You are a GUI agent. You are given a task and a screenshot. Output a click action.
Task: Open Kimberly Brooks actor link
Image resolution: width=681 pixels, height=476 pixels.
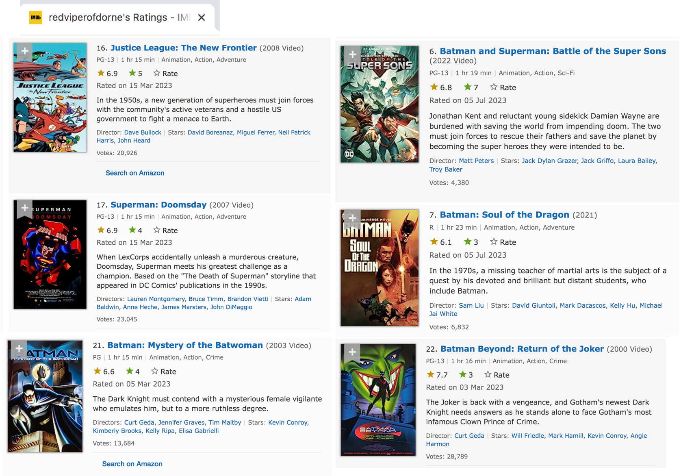click(x=117, y=431)
